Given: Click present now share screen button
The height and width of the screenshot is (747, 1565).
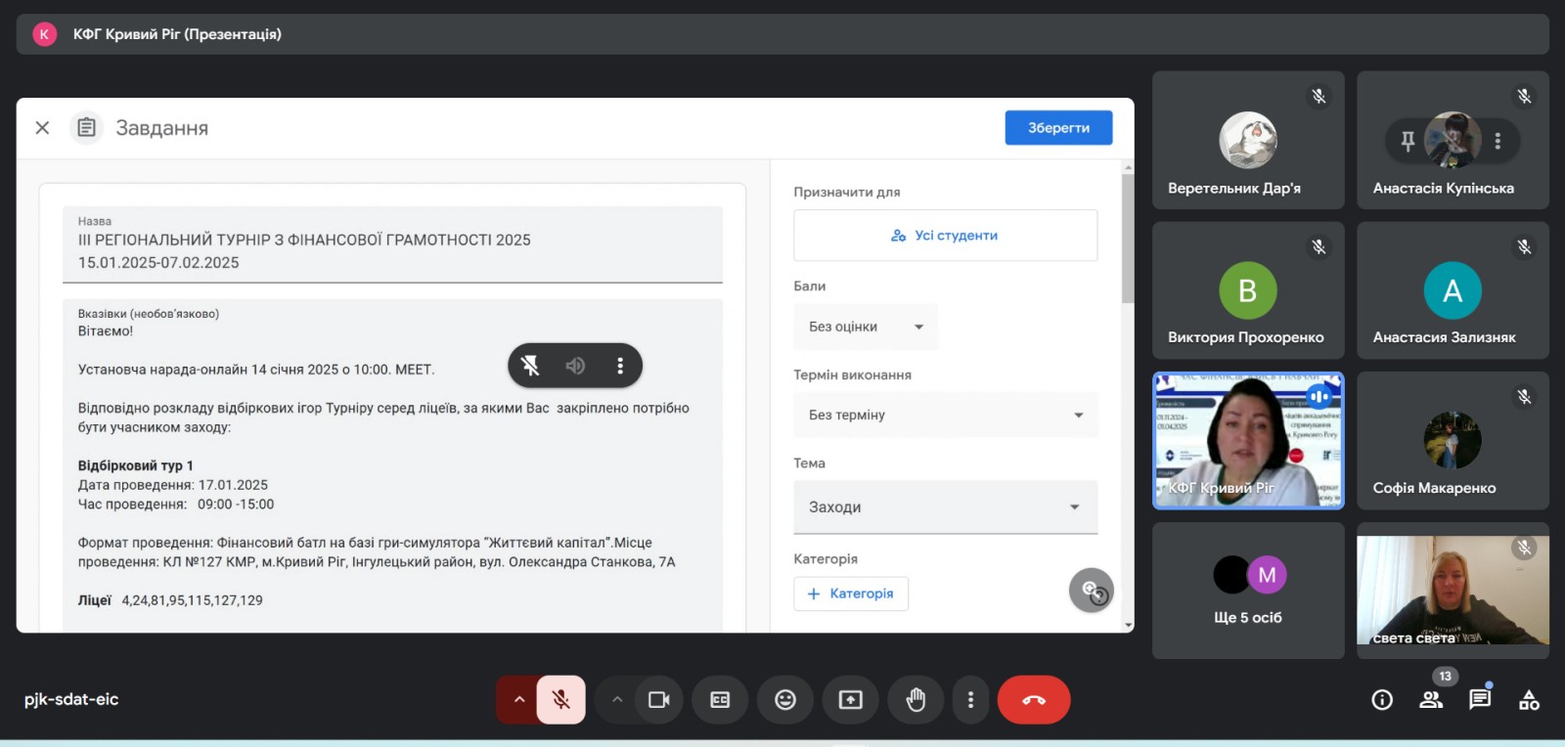Looking at the screenshot, I should [851, 700].
